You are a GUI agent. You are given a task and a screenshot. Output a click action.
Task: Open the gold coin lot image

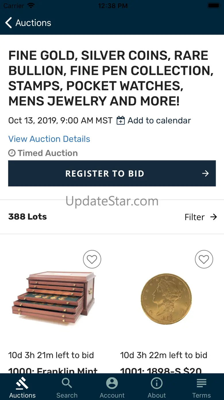click(166, 299)
